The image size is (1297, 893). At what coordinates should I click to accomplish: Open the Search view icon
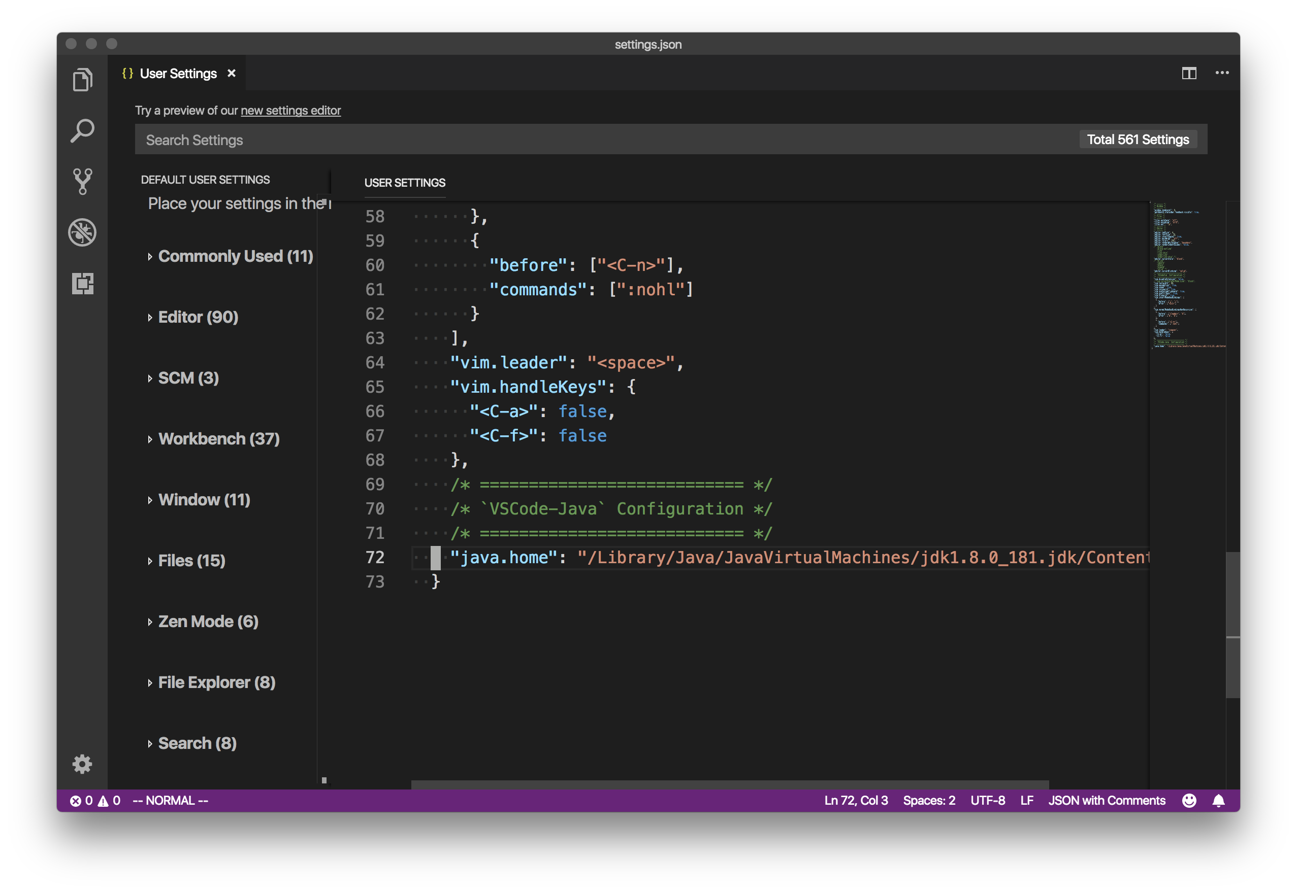pyautogui.click(x=83, y=130)
